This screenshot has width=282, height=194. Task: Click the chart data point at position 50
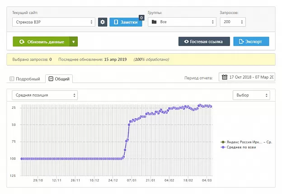(x=129, y=125)
